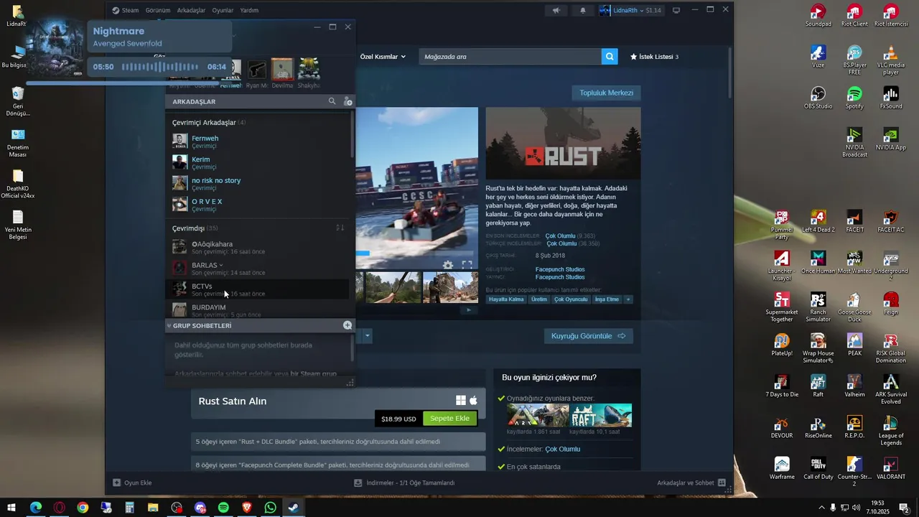Show more tags with the plus button

coord(628,299)
